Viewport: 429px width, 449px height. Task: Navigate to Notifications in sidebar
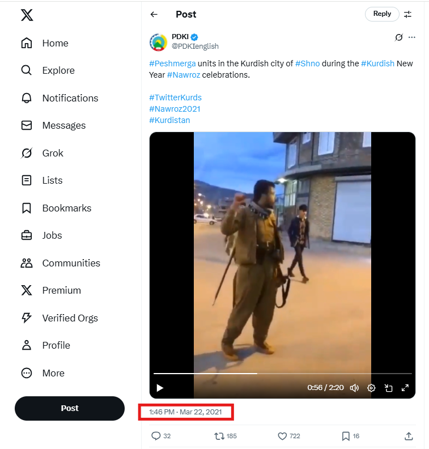click(70, 98)
